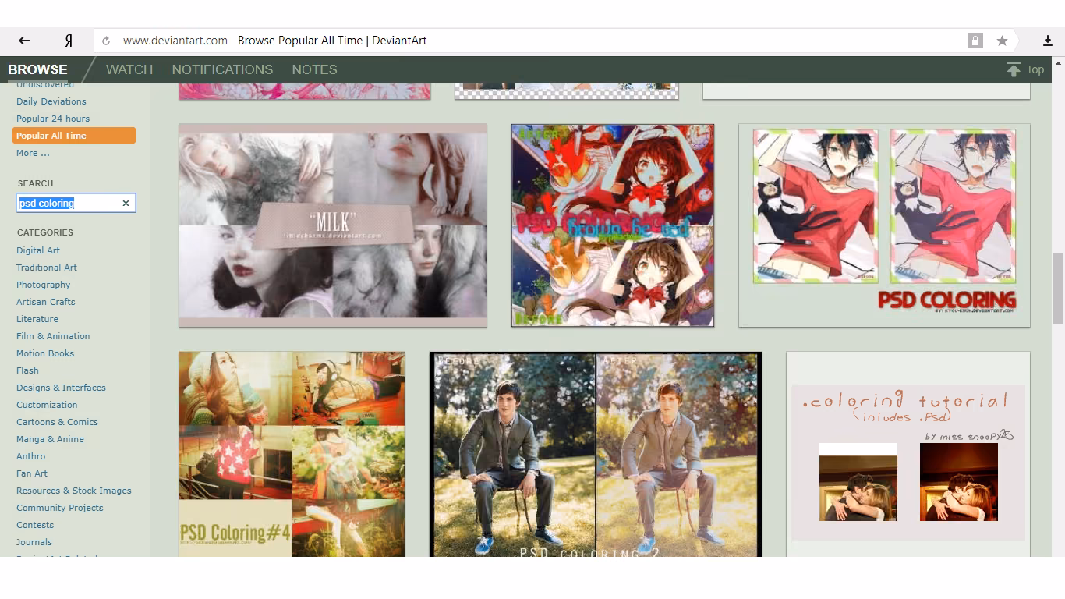The height and width of the screenshot is (599, 1065).
Task: Go to the NOTES tab
Action: click(314, 69)
